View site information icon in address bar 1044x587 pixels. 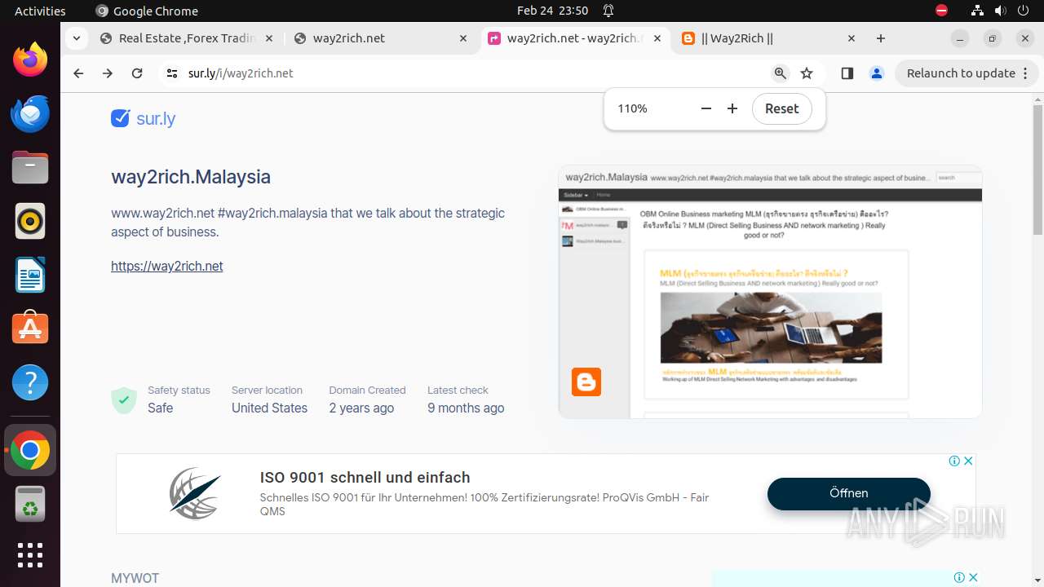click(171, 73)
